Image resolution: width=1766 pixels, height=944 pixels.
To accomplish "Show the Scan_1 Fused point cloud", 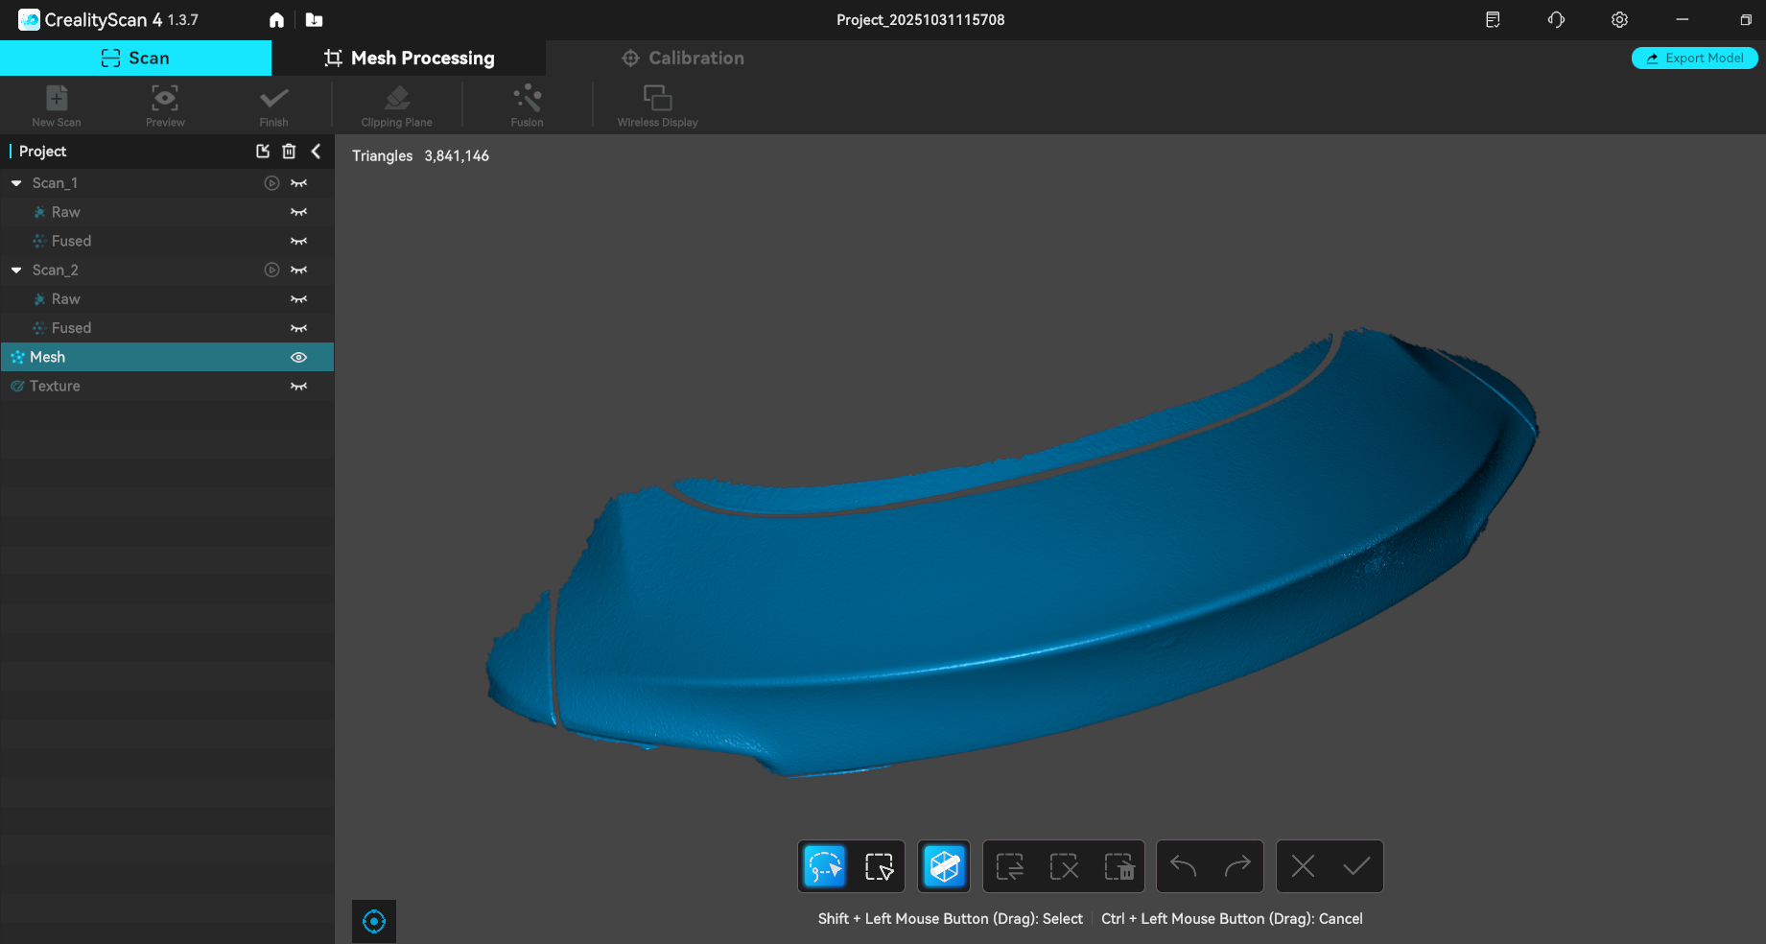I will (299, 242).
